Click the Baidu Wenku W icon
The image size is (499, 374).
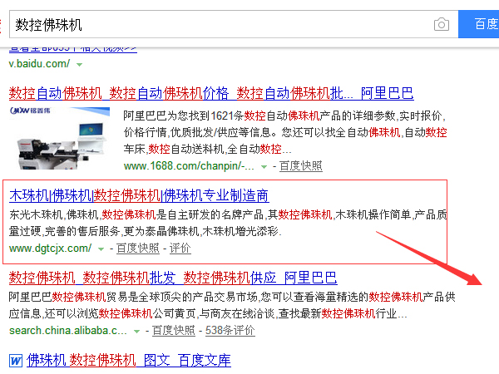tap(16, 361)
